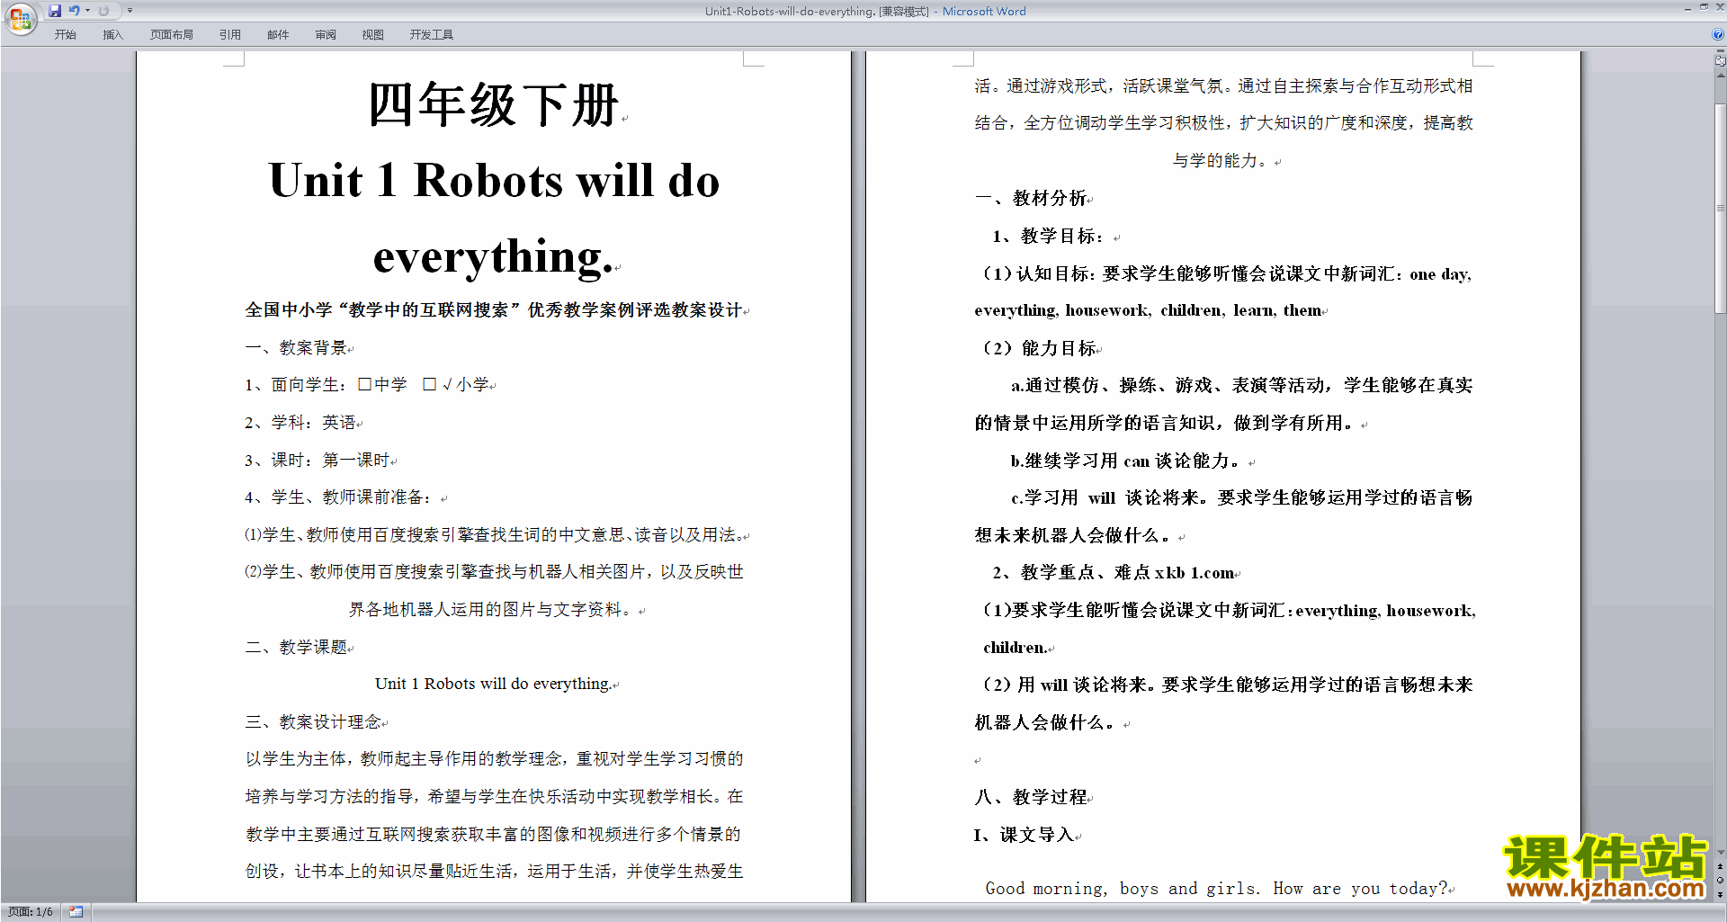Image resolution: width=1727 pixels, height=922 pixels.
Task: Click the line 界各地机器人运用的图片与文字资料。
Action: coord(492,609)
